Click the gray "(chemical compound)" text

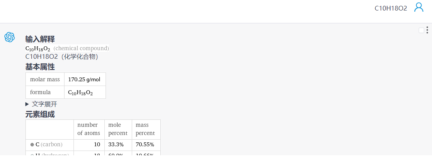[x=81, y=48]
